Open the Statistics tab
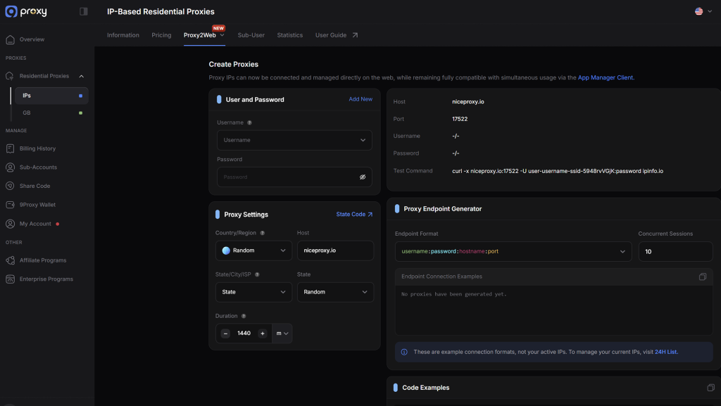Viewport: 721px width, 406px height. pos(289,35)
